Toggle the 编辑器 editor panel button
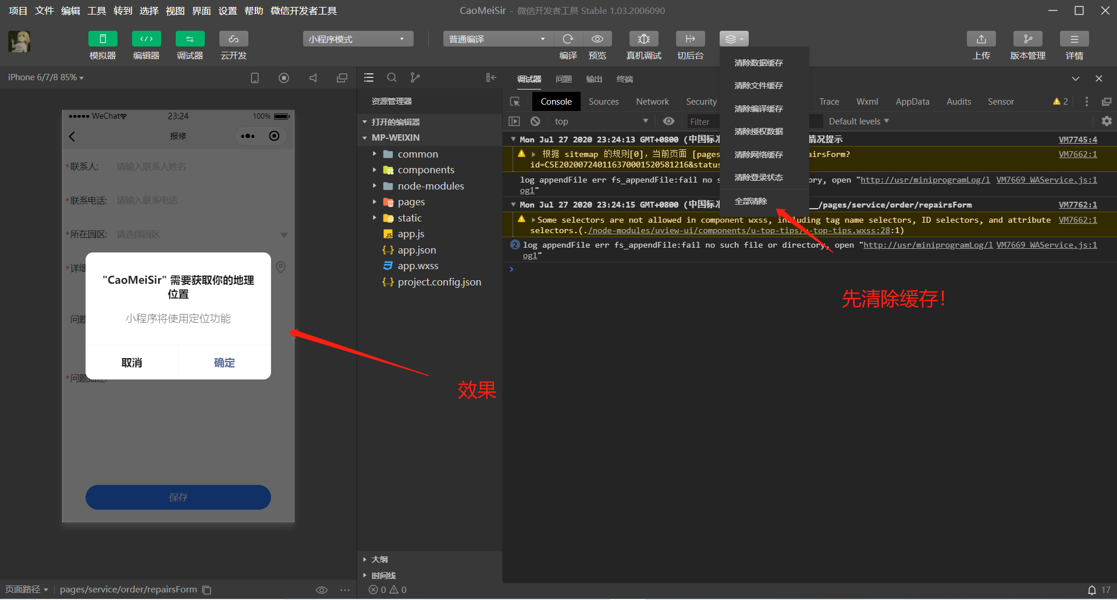The height and width of the screenshot is (600, 1117). (146, 39)
